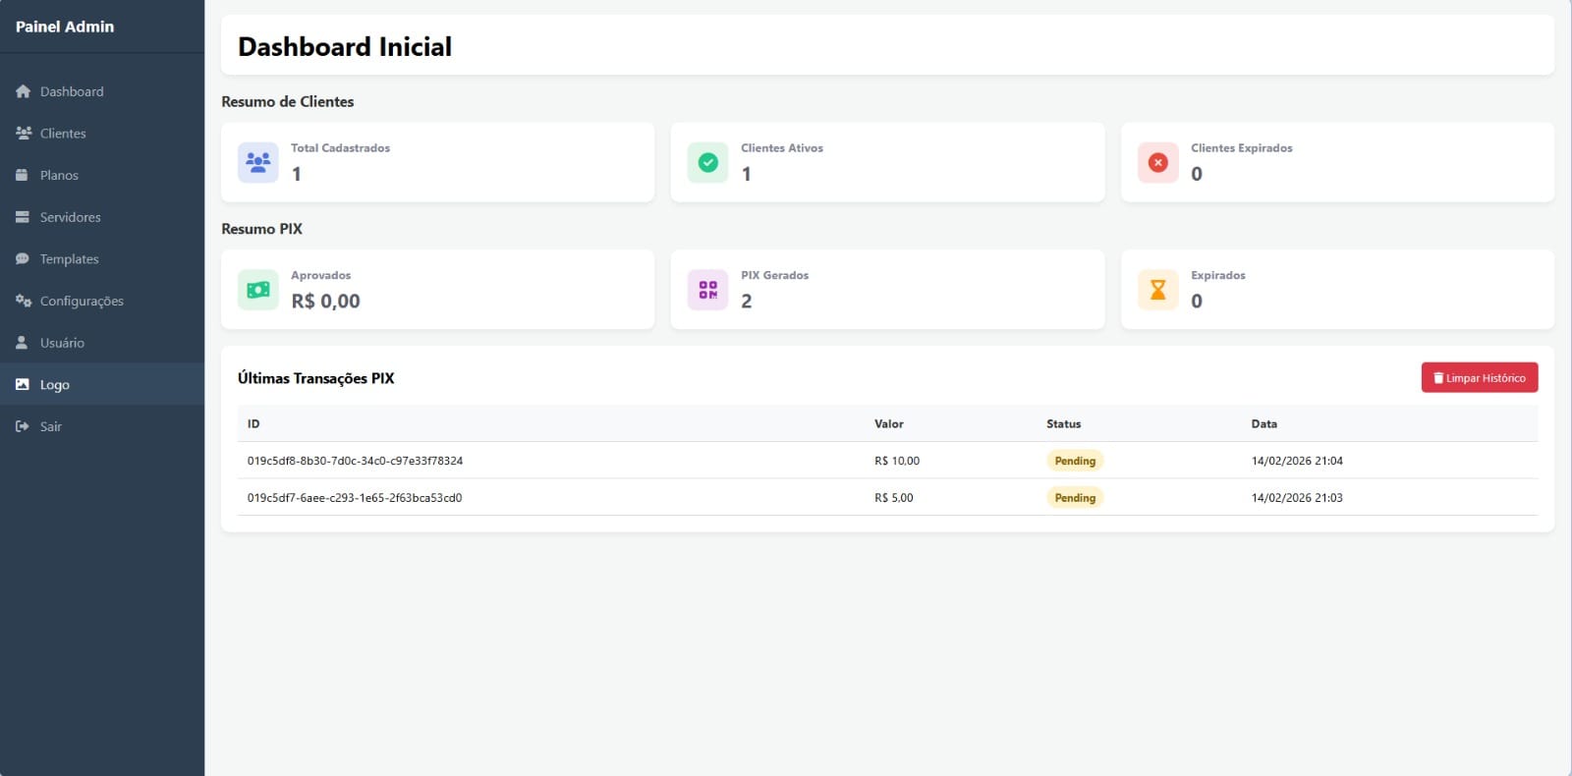Click the date 14/02/2026 21:04
Viewport: 1572px width, 776px height.
[x=1297, y=461]
